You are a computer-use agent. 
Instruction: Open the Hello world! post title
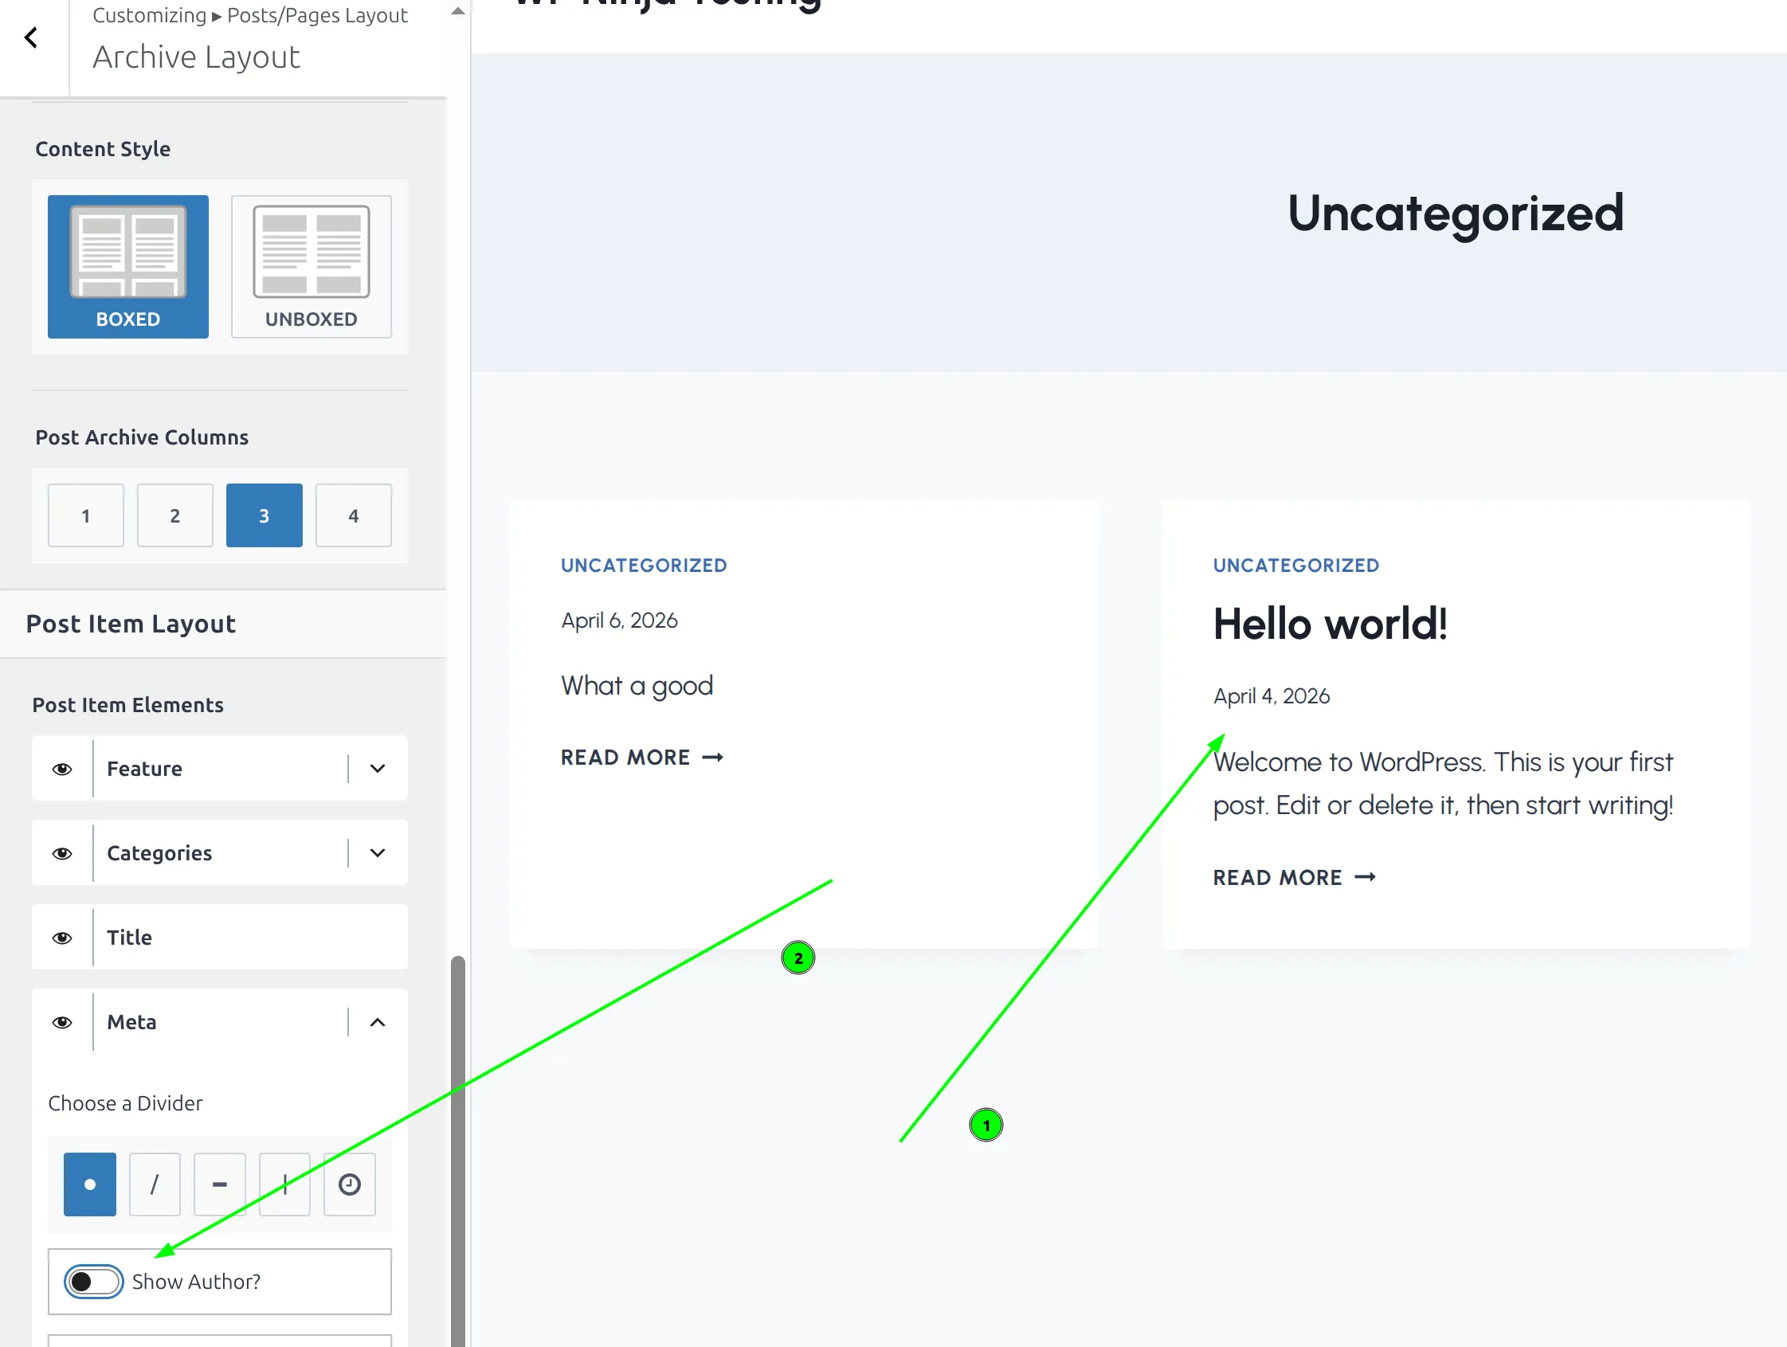coord(1330,625)
